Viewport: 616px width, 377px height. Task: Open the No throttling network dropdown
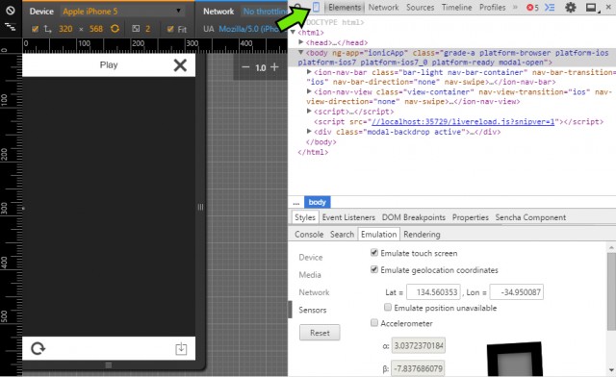point(266,12)
